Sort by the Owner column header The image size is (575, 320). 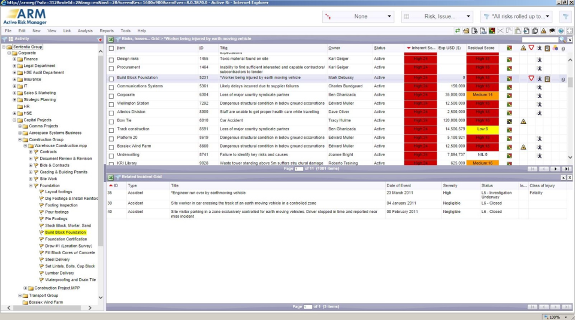[334, 48]
